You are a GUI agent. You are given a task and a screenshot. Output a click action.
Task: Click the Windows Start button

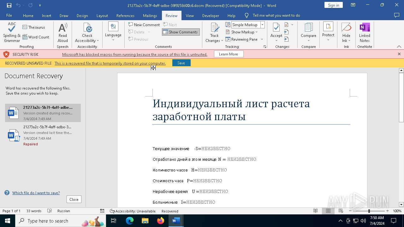coord(7,221)
